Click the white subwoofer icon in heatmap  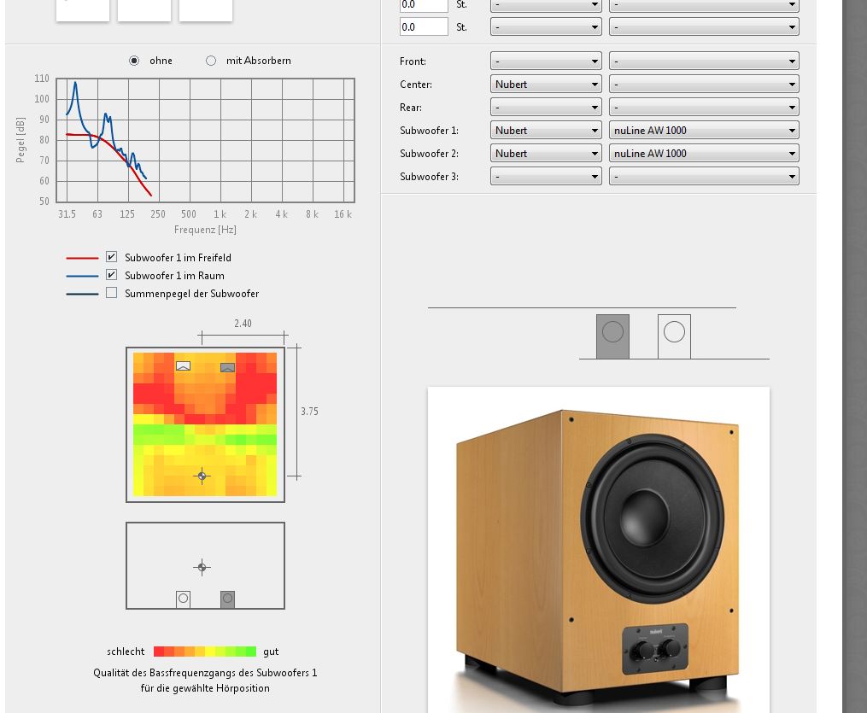pyautogui.click(x=183, y=366)
